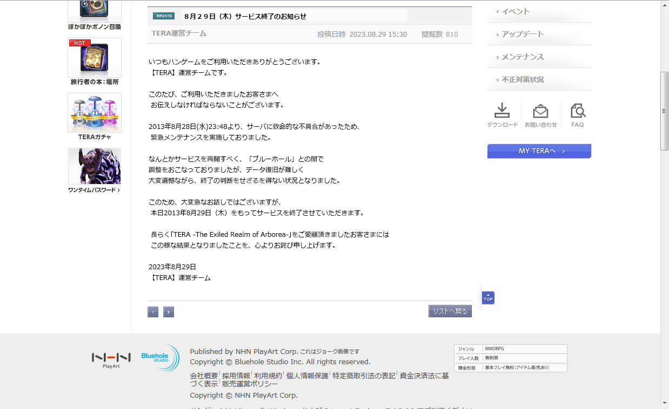Open the 販売運営ポリシー footer link
Image resolution: width=669 pixels, height=409 pixels.
(250, 384)
